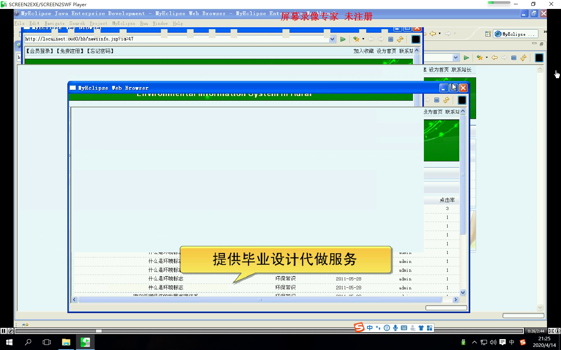The width and height of the screenshot is (561, 350).
Task: Click the scroll-down arrow of front browser
Action: click(463, 292)
